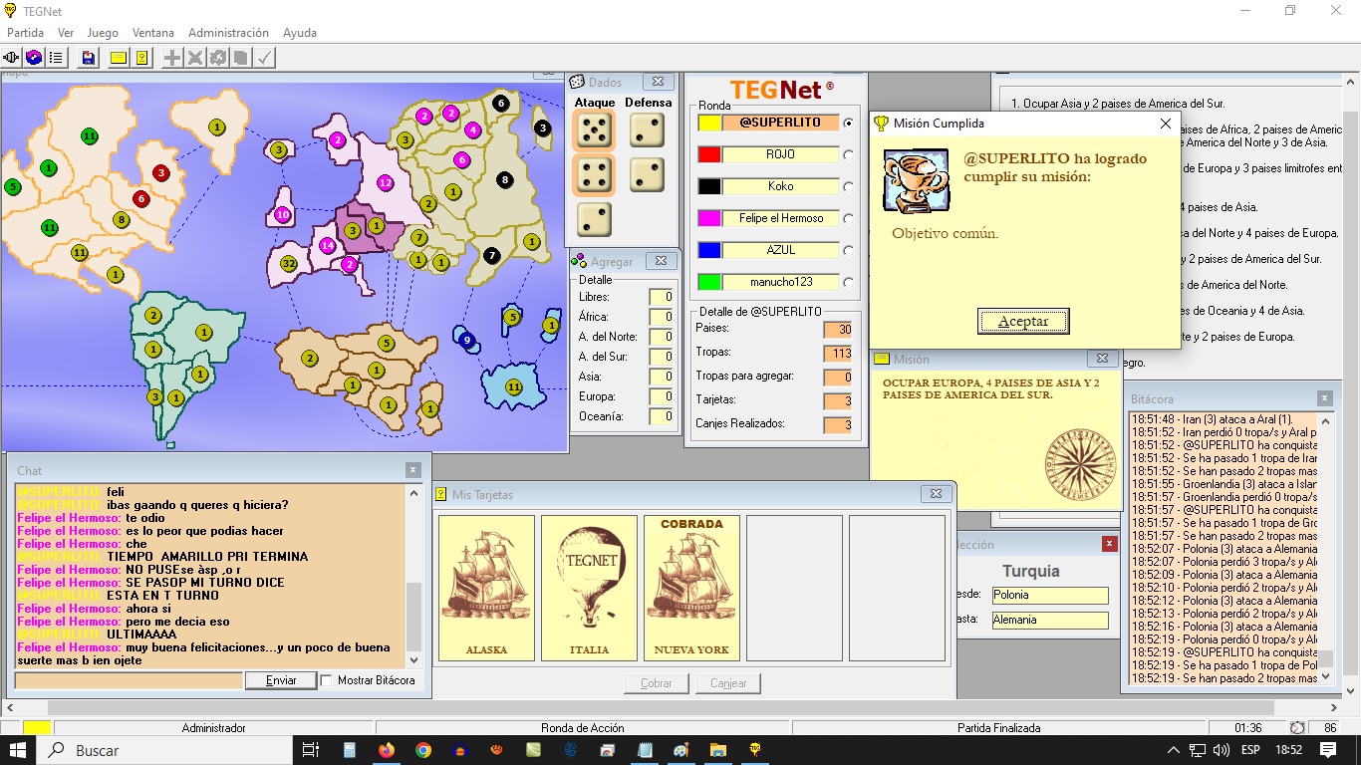
Task: Select the ROJO player radio button
Action: point(848,154)
